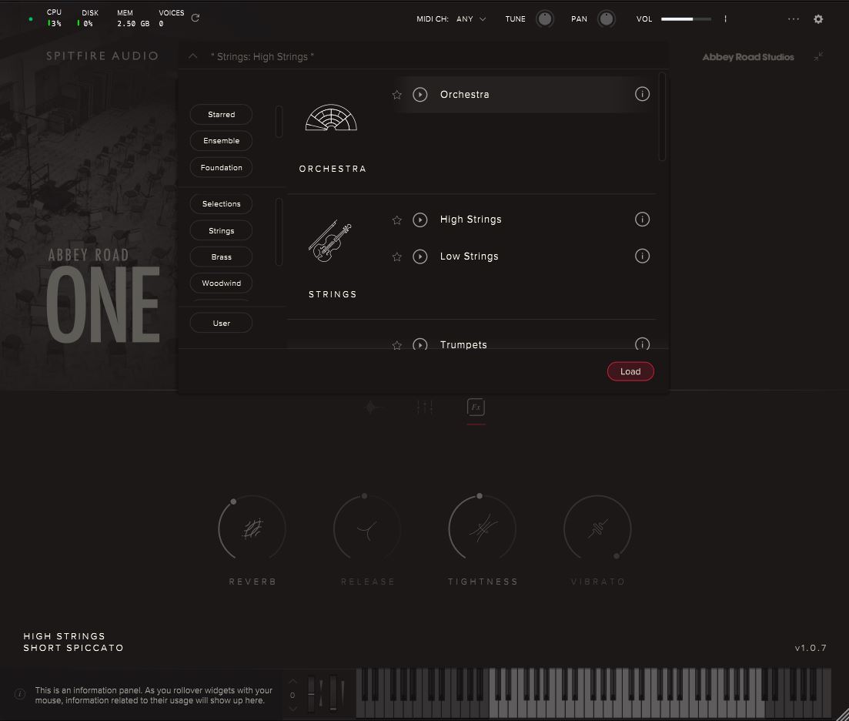Click the refresh icon next to VOICES

click(195, 18)
